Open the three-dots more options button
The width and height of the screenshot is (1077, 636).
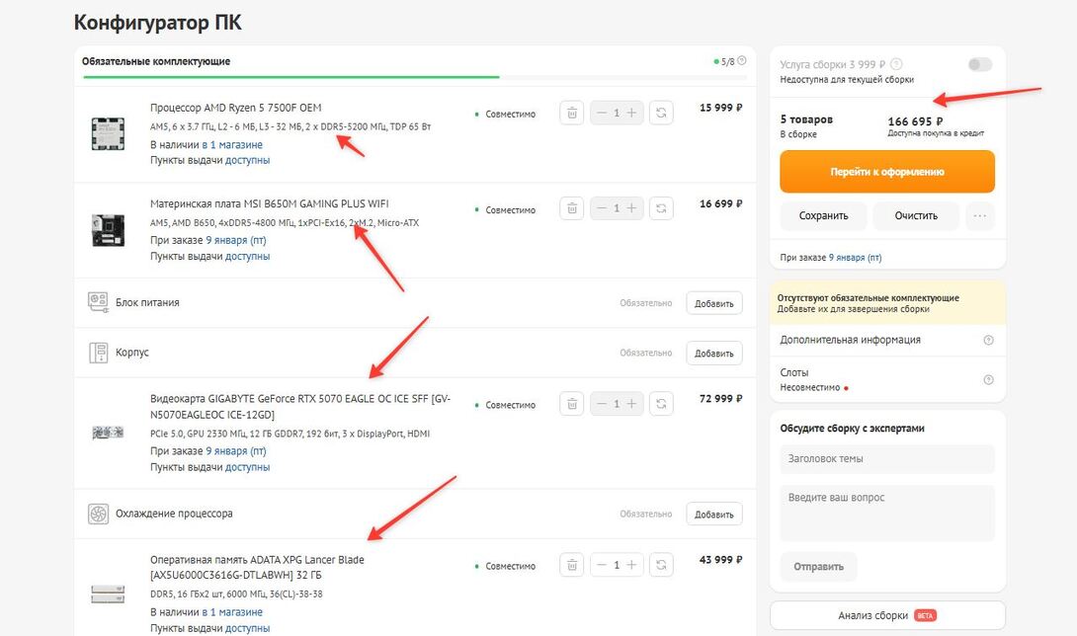click(980, 215)
